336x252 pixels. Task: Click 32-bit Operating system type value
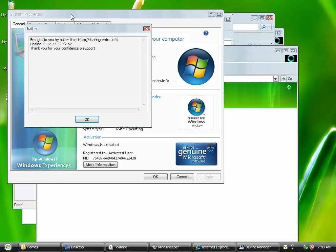[129, 129]
